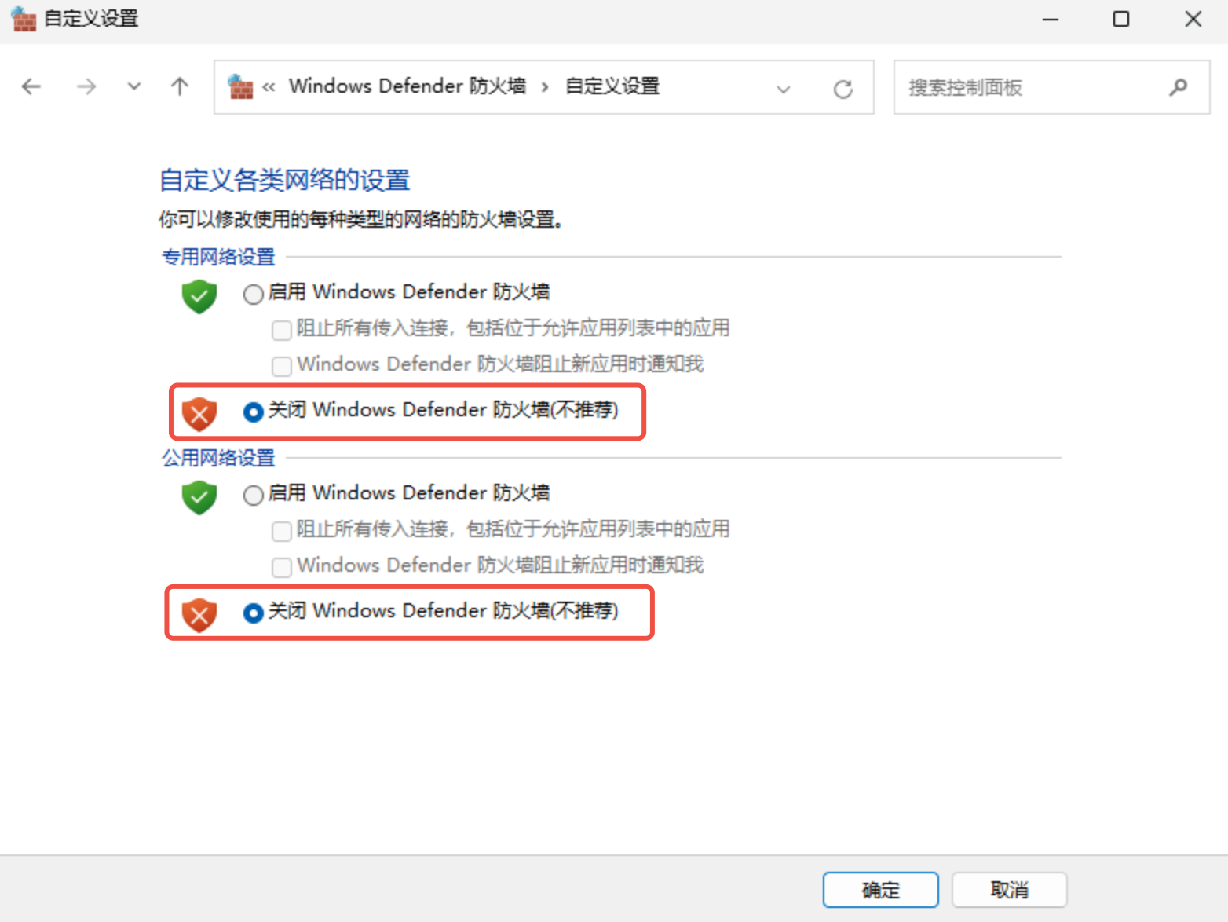1228x922 pixels.
Task: Go back using the back arrow
Action: tap(31, 86)
